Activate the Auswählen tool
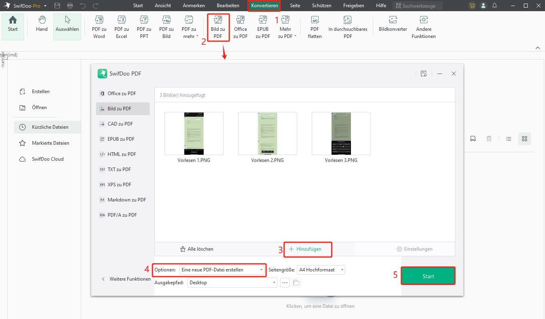 pos(67,26)
